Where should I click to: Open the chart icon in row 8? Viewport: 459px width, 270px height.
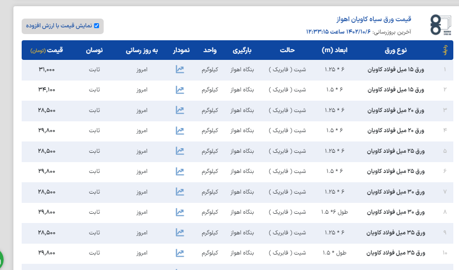pos(179,212)
